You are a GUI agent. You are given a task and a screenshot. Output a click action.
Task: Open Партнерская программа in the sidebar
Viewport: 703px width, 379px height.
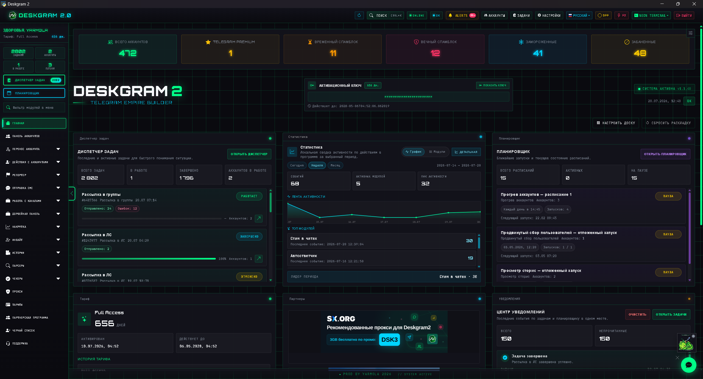coord(34,317)
